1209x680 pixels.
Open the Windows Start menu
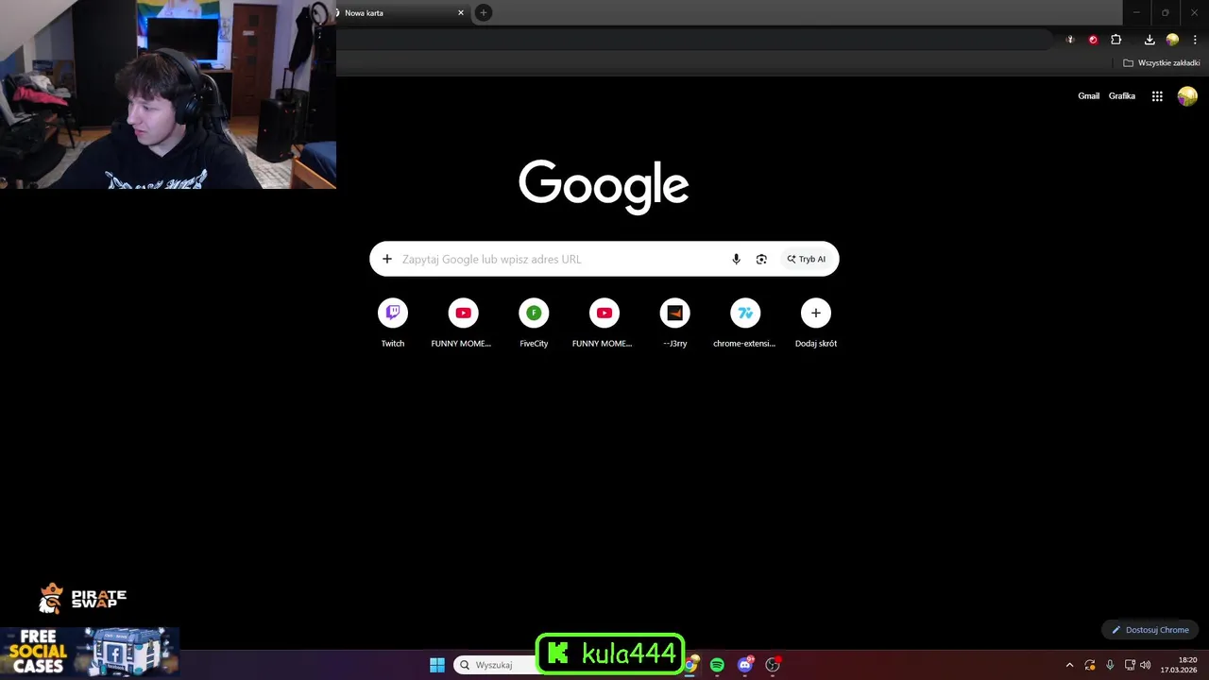(437, 665)
